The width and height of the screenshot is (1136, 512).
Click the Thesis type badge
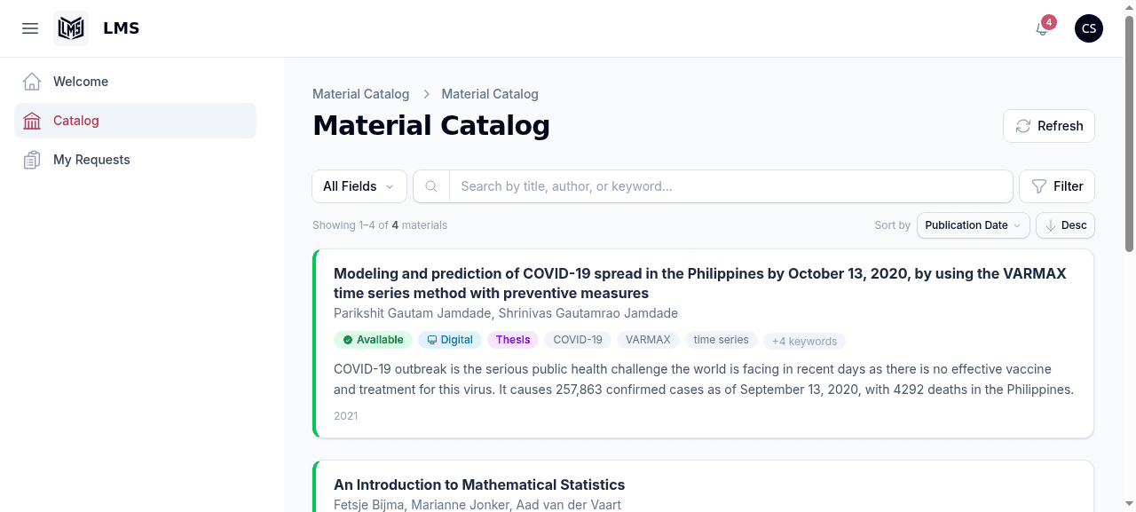point(513,340)
